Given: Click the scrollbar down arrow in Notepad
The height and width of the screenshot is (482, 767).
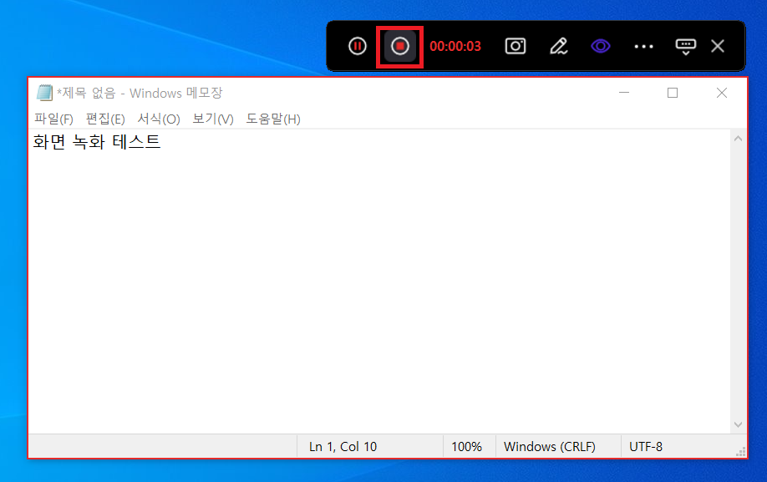Looking at the screenshot, I should (738, 424).
